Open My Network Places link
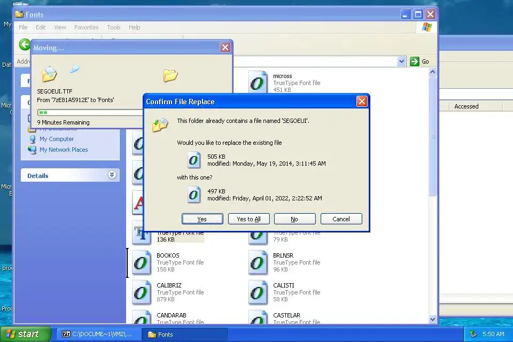Viewport: 513px width, 342px height. [64, 150]
